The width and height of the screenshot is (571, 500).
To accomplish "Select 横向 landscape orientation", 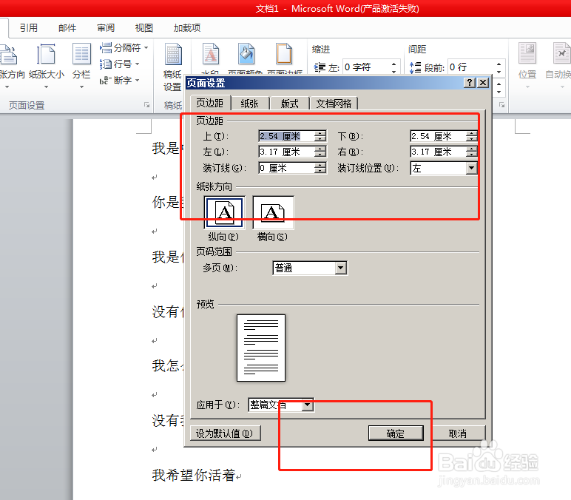I will coord(273,212).
